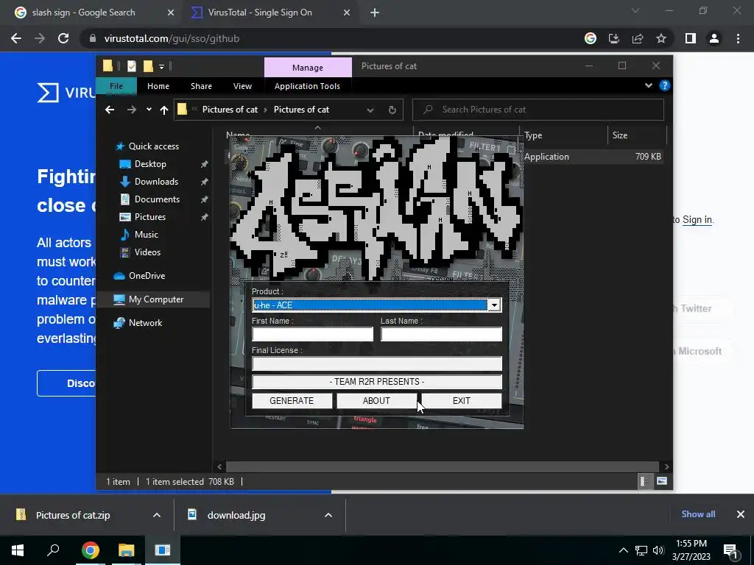Open Application Tools ribbon tab
This screenshot has height=565, width=754.
pyautogui.click(x=307, y=86)
